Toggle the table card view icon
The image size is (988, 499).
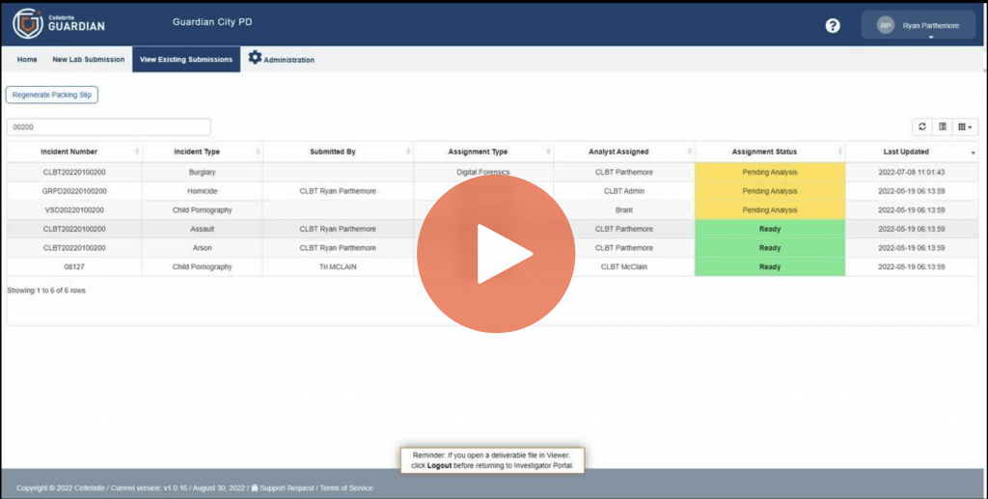pyautogui.click(x=942, y=126)
